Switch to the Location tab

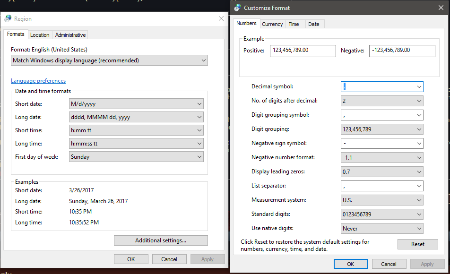(x=40, y=35)
